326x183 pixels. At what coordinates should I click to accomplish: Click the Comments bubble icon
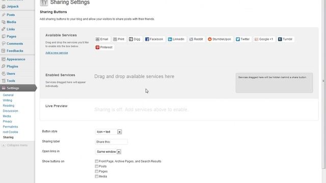pyautogui.click(x=4, y=44)
